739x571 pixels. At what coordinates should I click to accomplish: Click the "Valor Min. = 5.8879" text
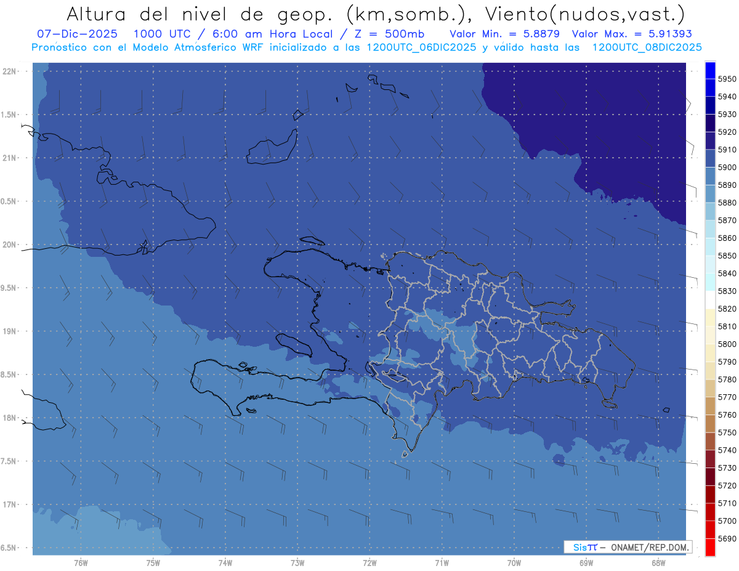(x=506, y=34)
